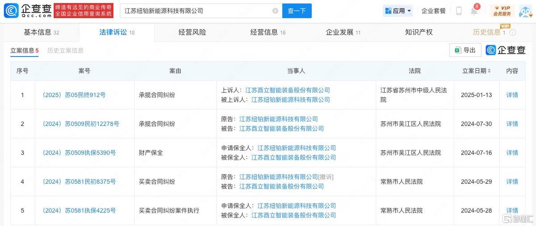Open the user avatar icon
The width and height of the screenshot is (536, 226).
click(x=525, y=11)
